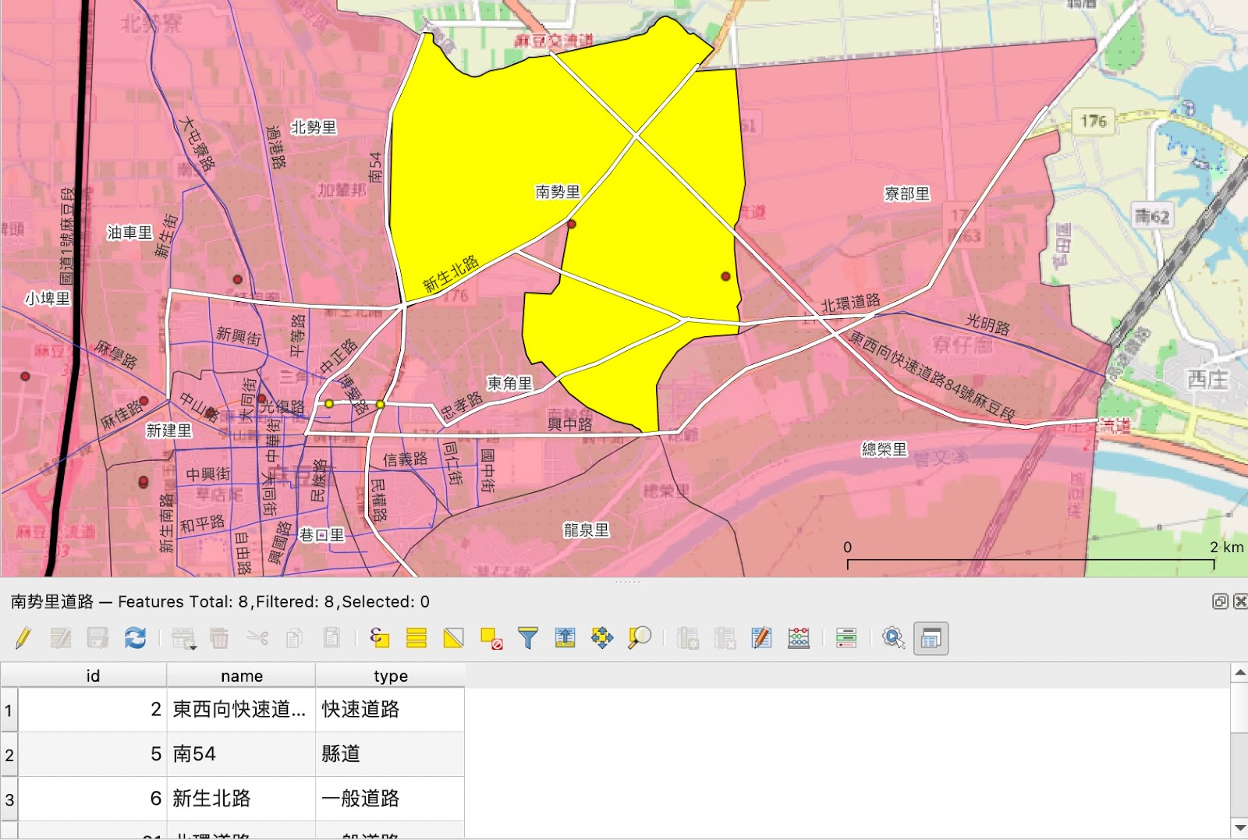1248x840 pixels.
Task: Close the attribute table panel
Action: point(1240,601)
